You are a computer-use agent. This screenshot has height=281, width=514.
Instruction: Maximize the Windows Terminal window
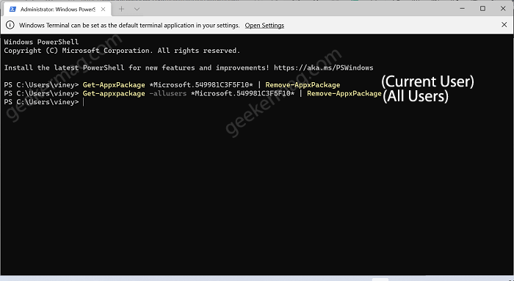482,9
